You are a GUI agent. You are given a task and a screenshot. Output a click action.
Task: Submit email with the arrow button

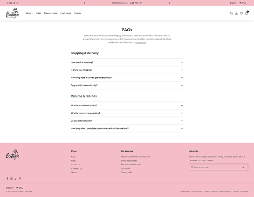click(x=243, y=167)
